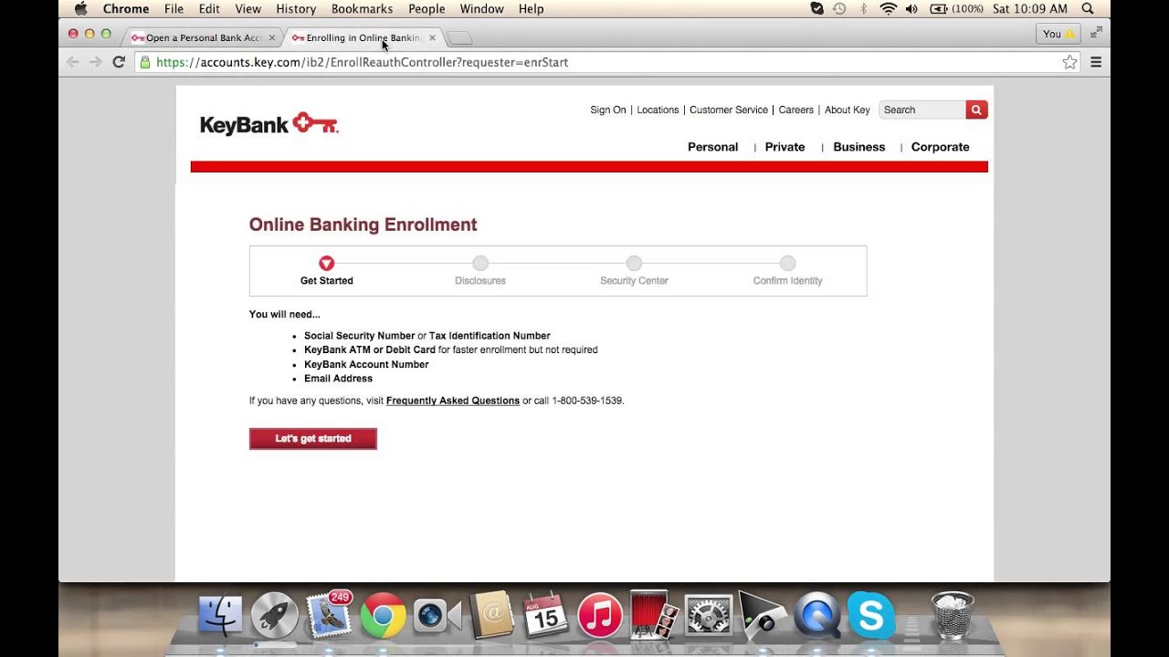Open Finder from the dock
The height and width of the screenshot is (657, 1169).
[220, 617]
